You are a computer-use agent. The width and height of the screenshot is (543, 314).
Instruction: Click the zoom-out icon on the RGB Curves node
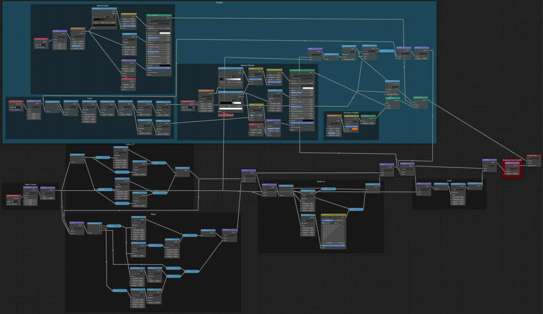(x=338, y=223)
